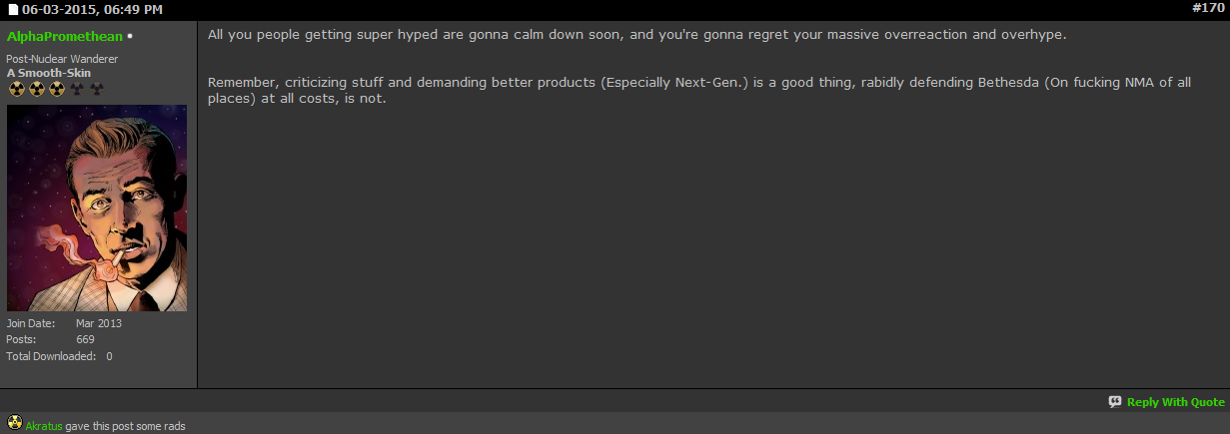Click the fourth dimmed radiation rank icon

pos(76,89)
